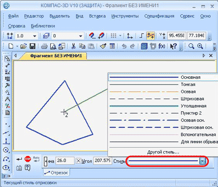
Task: Print the document
Action: click(44, 46)
